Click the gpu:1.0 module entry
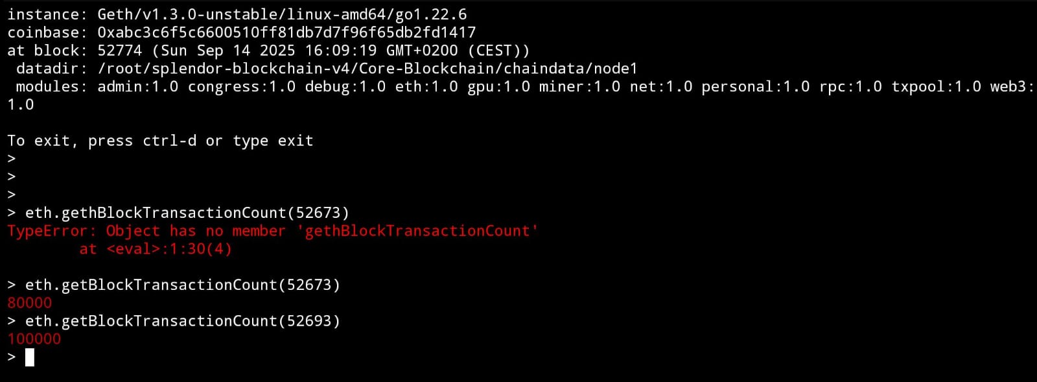This screenshot has width=1037, height=382. [498, 87]
